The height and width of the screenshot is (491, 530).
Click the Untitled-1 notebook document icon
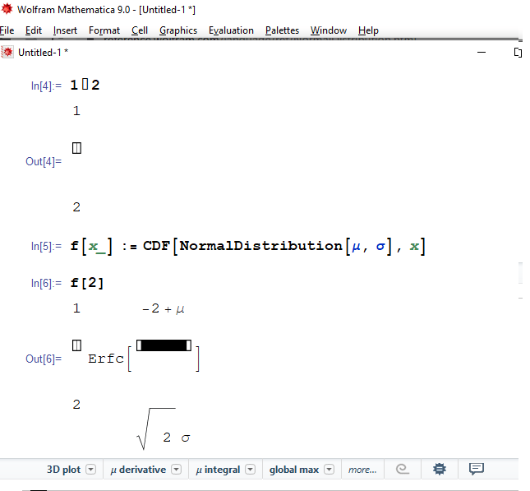7,52
